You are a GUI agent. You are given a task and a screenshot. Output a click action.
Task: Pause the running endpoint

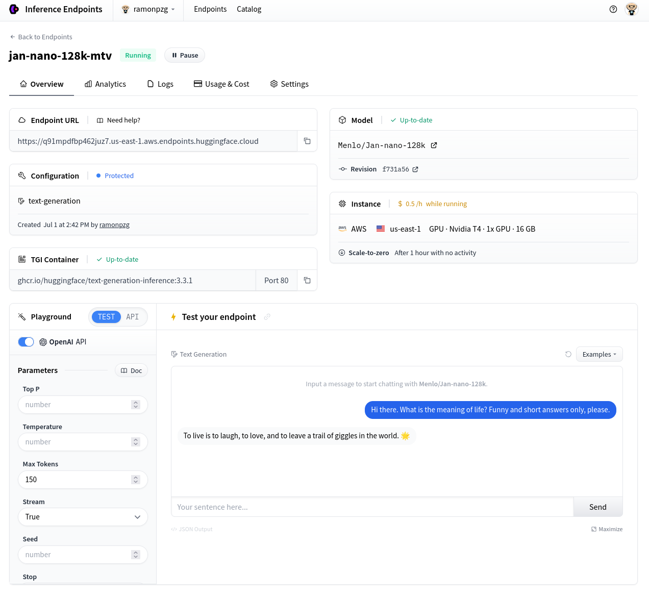click(185, 55)
